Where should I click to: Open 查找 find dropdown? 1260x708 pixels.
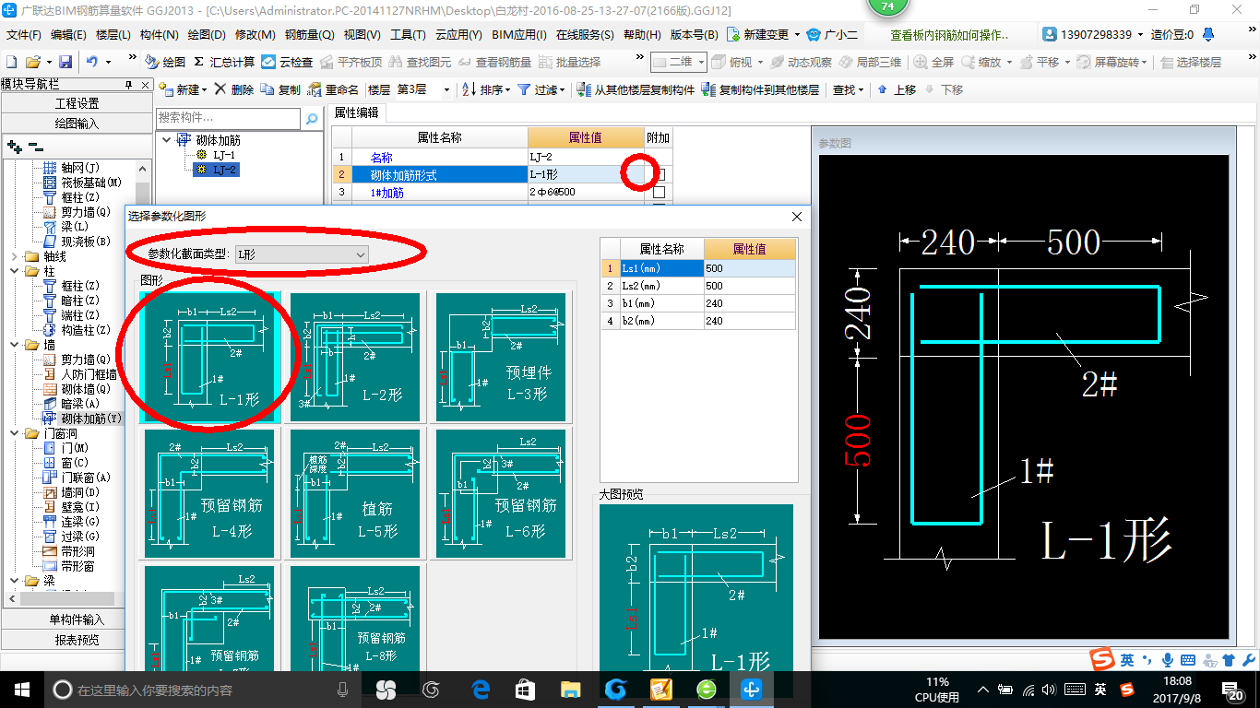[x=847, y=89]
